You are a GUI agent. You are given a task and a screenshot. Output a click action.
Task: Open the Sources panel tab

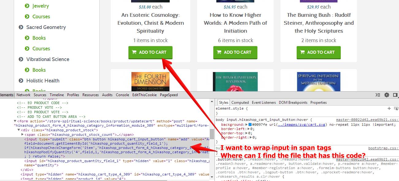pyautogui.click(x=40, y=95)
